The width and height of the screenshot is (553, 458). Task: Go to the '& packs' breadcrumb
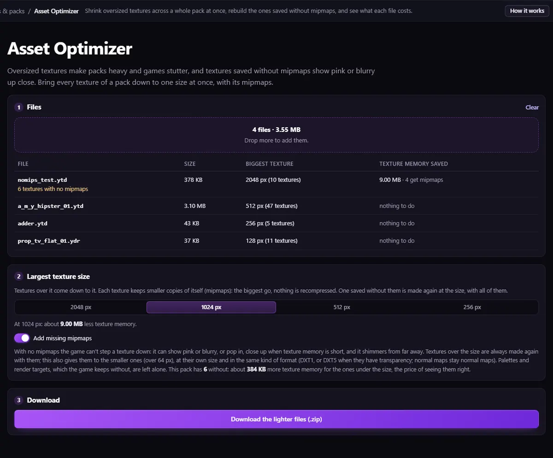pos(12,11)
